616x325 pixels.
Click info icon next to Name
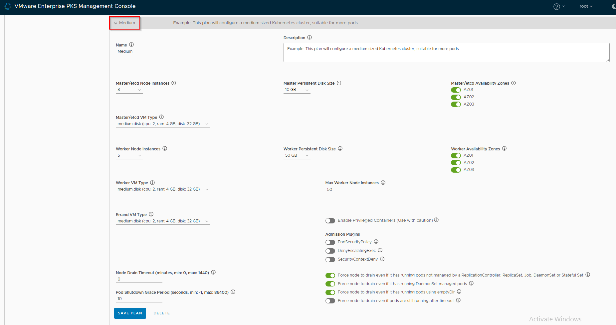click(131, 44)
